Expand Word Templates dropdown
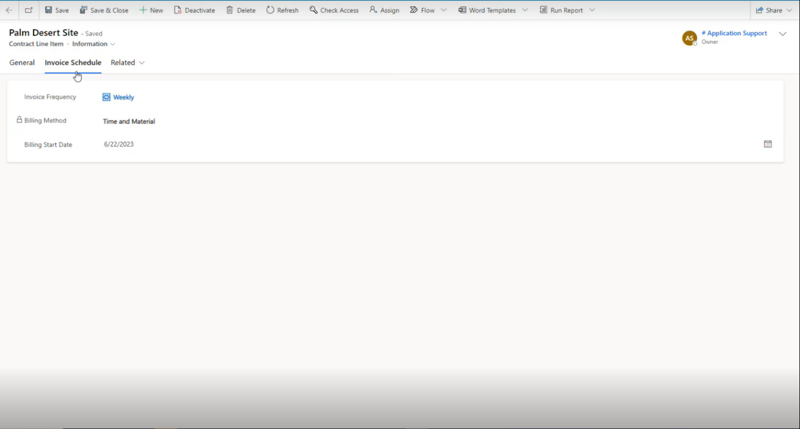The height and width of the screenshot is (429, 800). pos(525,10)
